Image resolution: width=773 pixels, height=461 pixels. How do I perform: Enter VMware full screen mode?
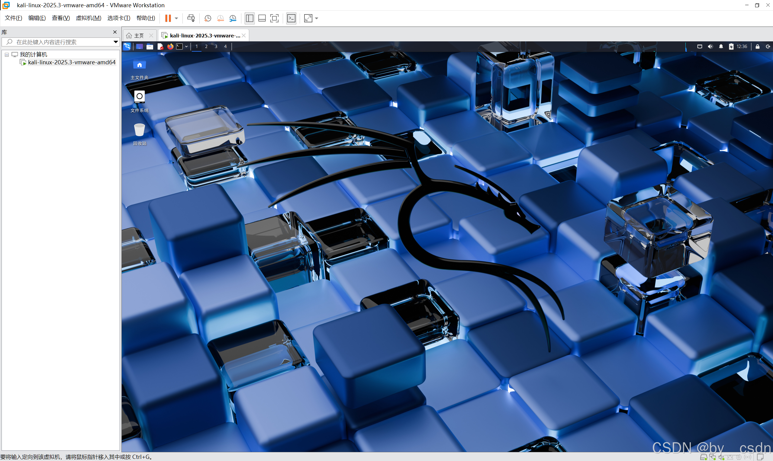point(275,18)
